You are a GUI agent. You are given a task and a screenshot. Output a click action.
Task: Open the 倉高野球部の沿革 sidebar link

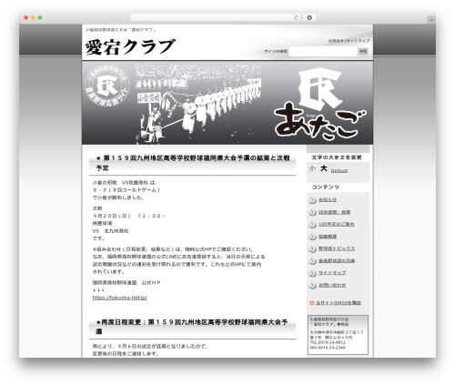click(337, 260)
